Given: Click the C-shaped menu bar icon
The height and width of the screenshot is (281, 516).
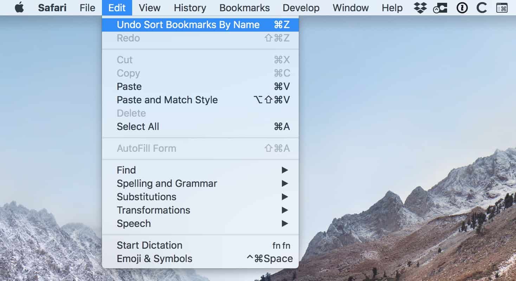Looking at the screenshot, I should pos(482,8).
